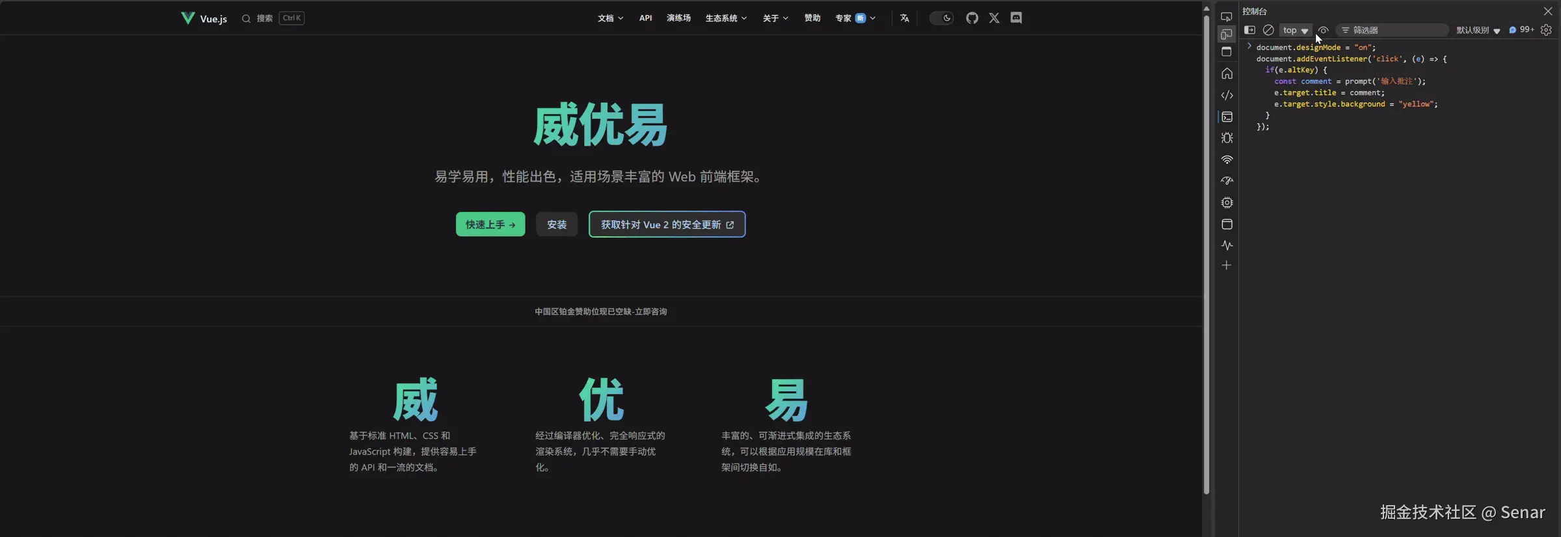The width and height of the screenshot is (1561, 537).
Task: Open the Network wifi icon tool
Action: [x=1227, y=159]
